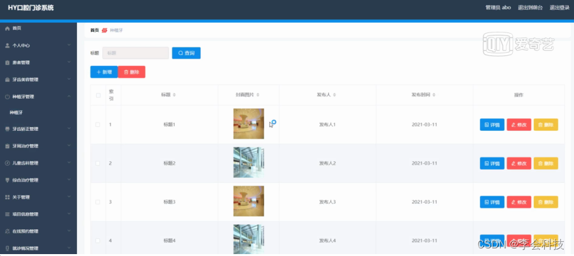Expand 综合治疗管理 with its chevron arrow

click(69, 180)
